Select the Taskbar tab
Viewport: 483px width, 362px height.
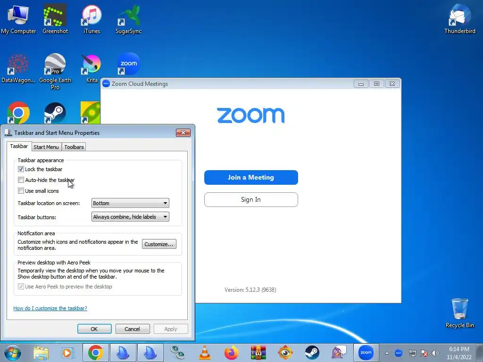[x=19, y=146]
